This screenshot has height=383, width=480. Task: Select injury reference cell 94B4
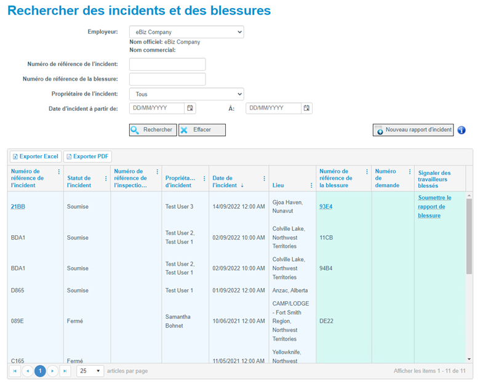click(326, 268)
